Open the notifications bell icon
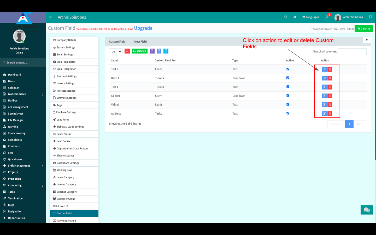The height and width of the screenshot is (235, 376). click(327, 17)
